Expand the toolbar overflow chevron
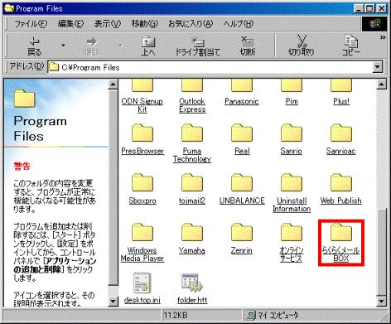This screenshot has width=391, height=324. click(383, 37)
